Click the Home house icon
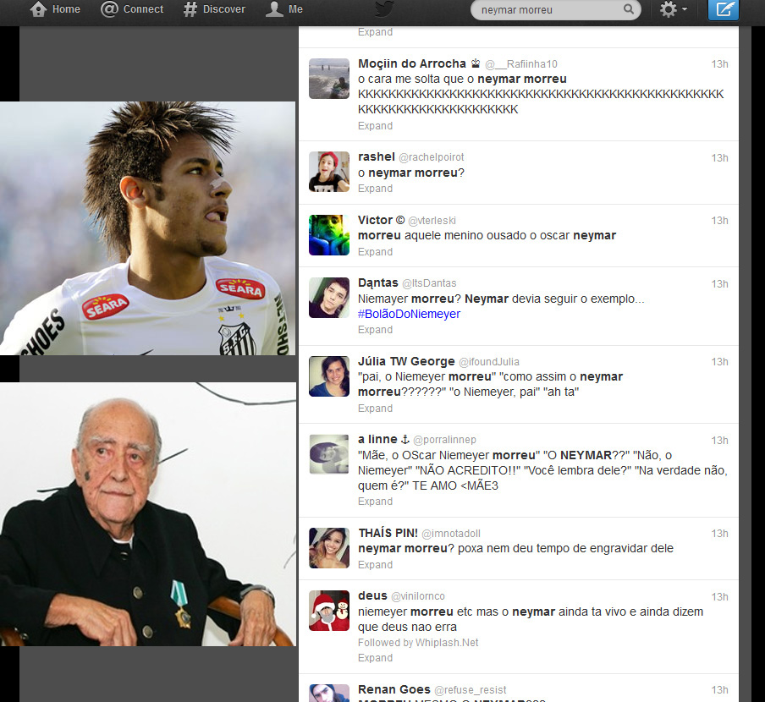The image size is (765, 702). pos(38,9)
